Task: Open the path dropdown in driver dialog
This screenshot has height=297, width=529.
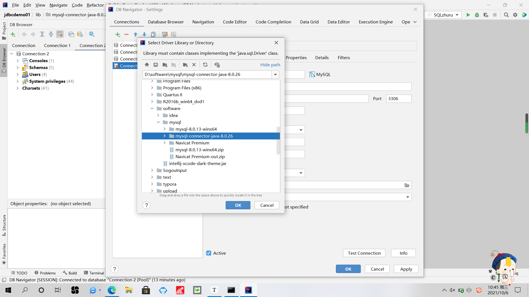Action: [275, 74]
